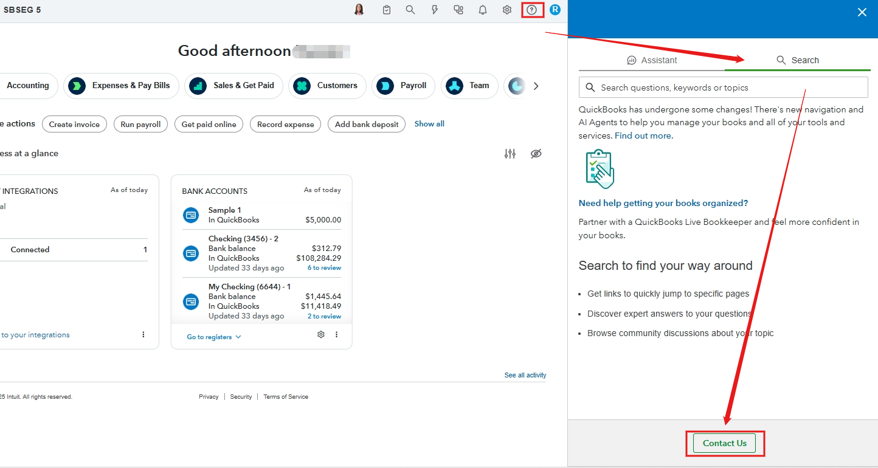Open the clipboard tasks icon
878x468 pixels.
tap(387, 10)
